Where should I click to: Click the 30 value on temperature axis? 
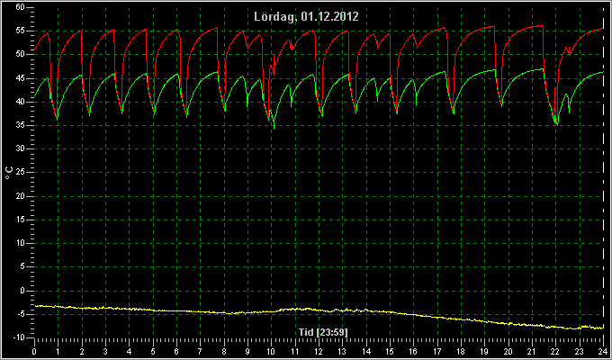[x=21, y=148]
